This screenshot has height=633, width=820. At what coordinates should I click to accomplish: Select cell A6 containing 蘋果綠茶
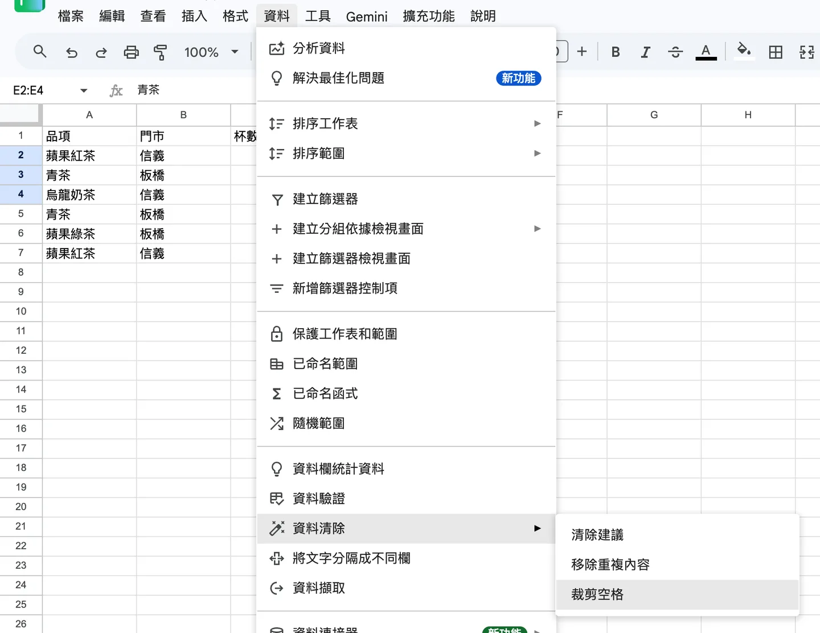pos(89,234)
